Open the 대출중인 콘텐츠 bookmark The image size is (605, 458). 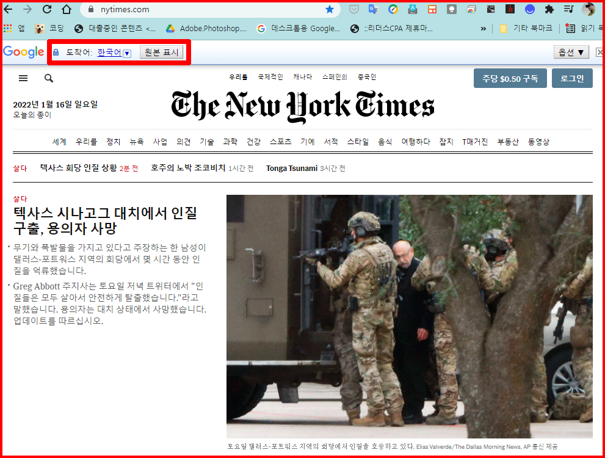pyautogui.click(x=115, y=29)
